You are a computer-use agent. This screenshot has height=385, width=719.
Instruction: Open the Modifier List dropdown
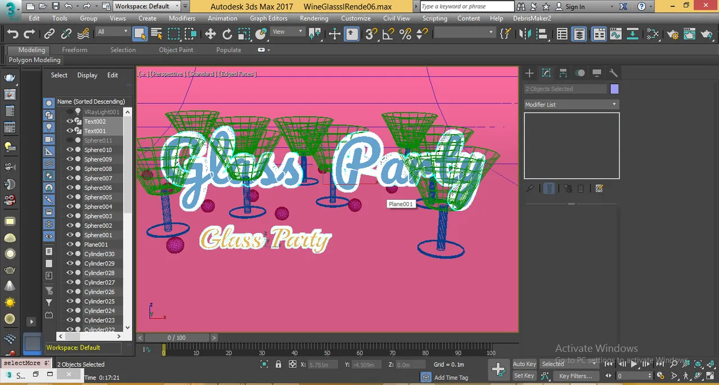tap(571, 104)
